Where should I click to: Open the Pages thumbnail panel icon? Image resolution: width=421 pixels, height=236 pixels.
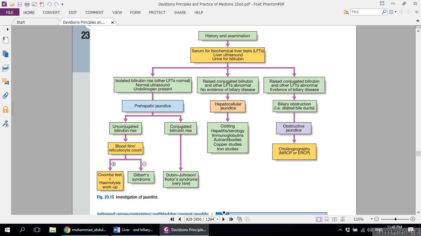pyautogui.click(x=5, y=54)
